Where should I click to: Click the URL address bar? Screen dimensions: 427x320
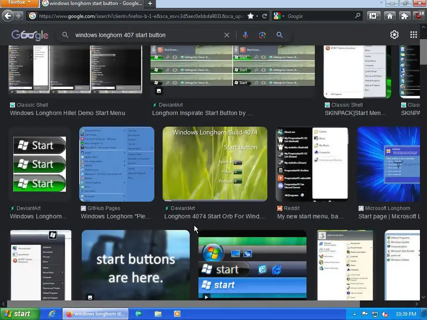(142, 16)
